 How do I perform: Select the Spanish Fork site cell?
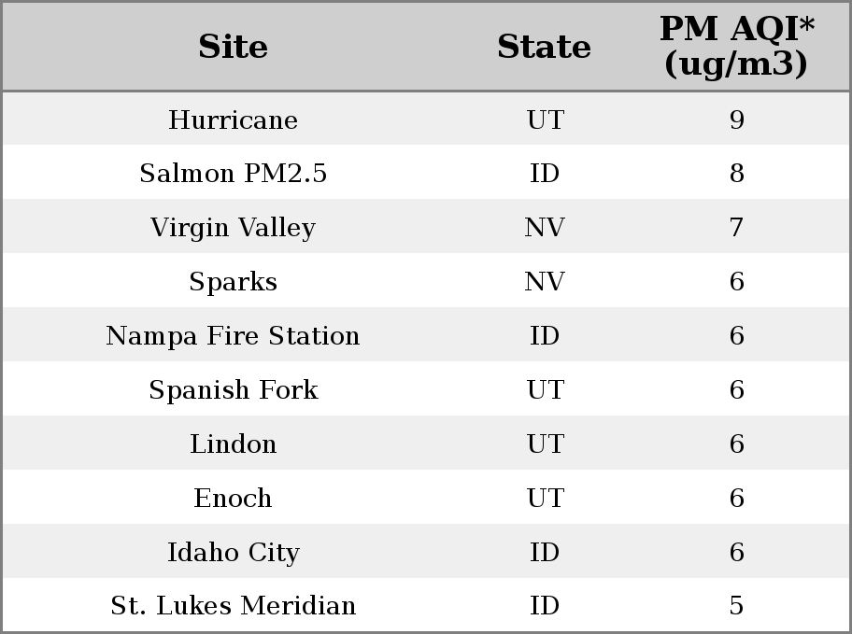(233, 389)
